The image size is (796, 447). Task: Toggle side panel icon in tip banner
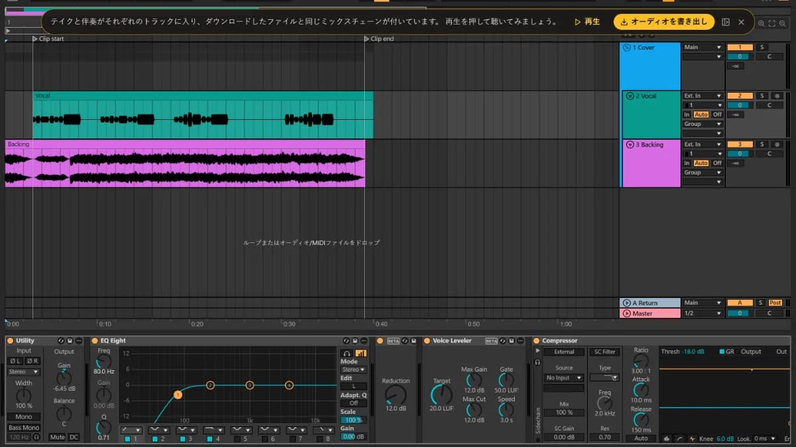click(x=726, y=22)
